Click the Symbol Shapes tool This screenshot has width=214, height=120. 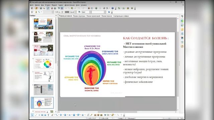click(x=65, y=115)
